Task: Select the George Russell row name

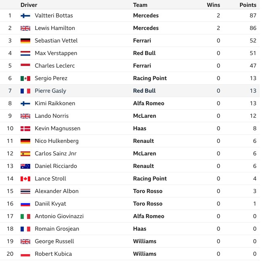Action: [x=54, y=241]
